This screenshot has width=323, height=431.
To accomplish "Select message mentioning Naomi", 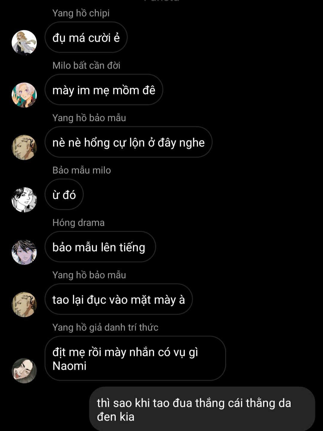I will pos(135,359).
